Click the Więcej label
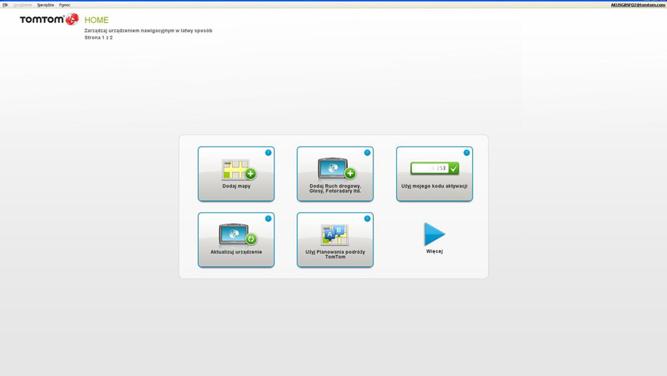Image resolution: width=667 pixels, height=376 pixels. [x=434, y=251]
